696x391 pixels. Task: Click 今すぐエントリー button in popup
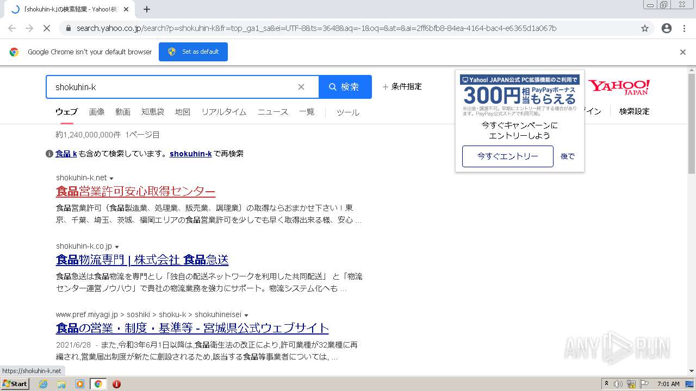508,156
